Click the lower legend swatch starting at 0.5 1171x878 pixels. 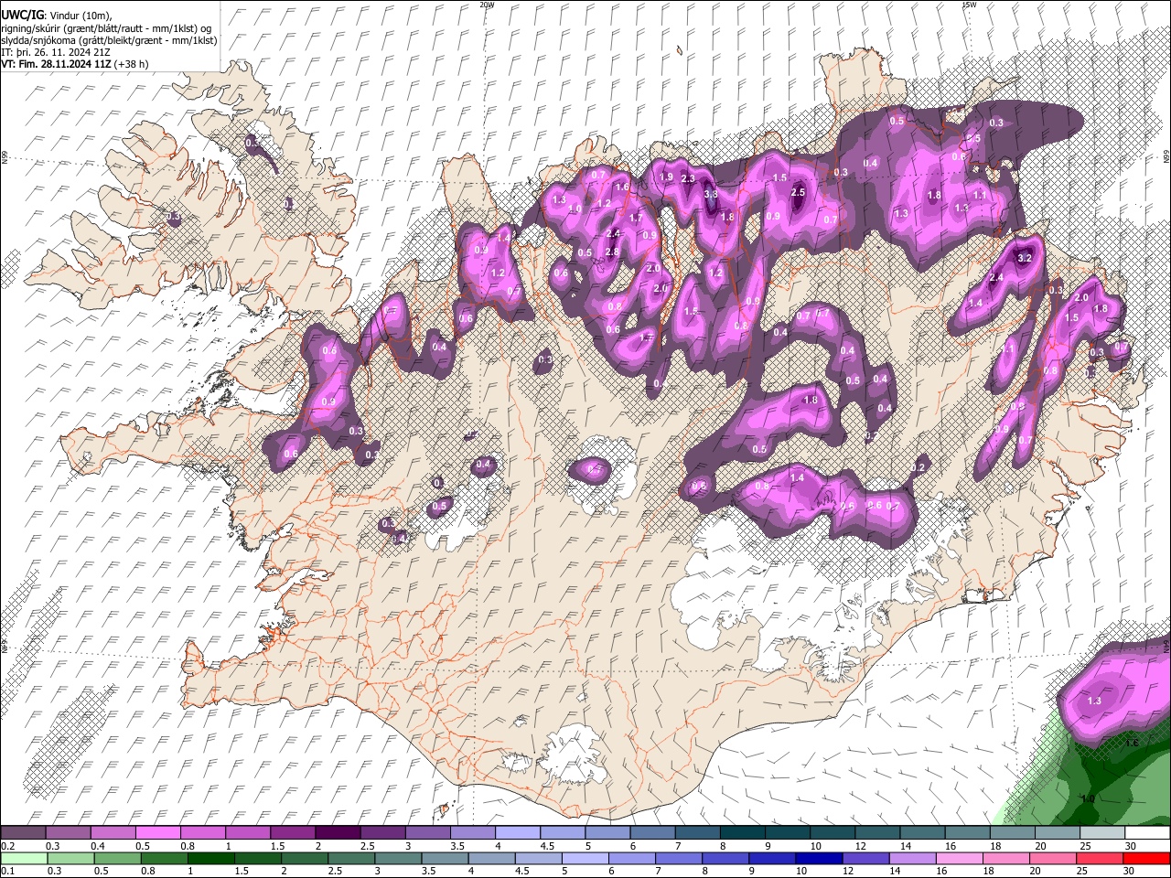pyautogui.click(x=117, y=858)
